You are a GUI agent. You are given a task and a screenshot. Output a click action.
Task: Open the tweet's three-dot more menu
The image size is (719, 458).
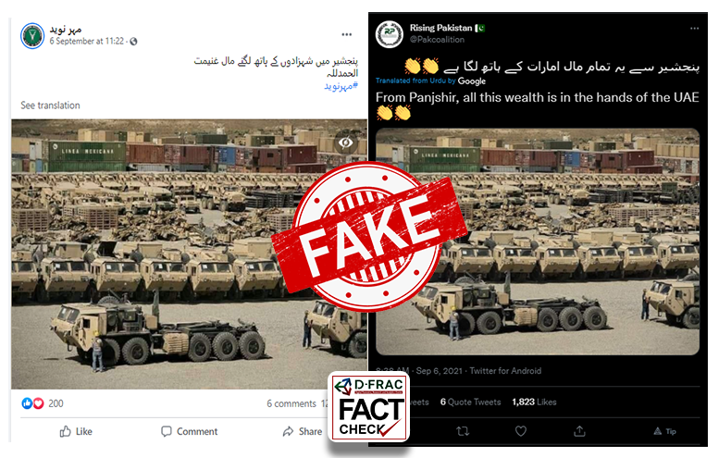(694, 29)
